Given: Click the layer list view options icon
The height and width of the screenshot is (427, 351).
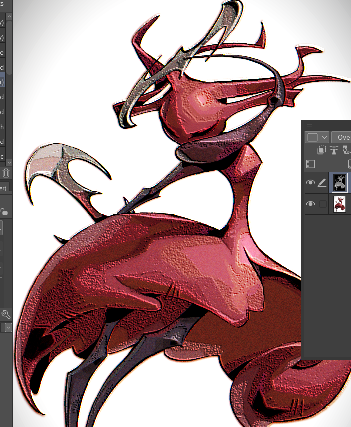Looking at the screenshot, I should [x=311, y=164].
